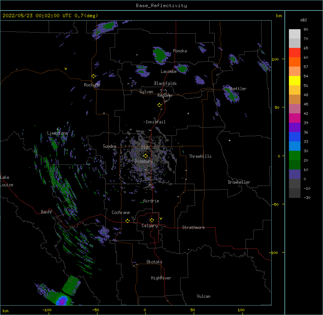323x315 pixels.
Task: Click the 50 tick label on bottom axis
Action: (193, 310)
